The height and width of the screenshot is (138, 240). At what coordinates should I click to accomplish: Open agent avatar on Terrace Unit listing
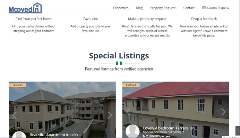click(132, 131)
